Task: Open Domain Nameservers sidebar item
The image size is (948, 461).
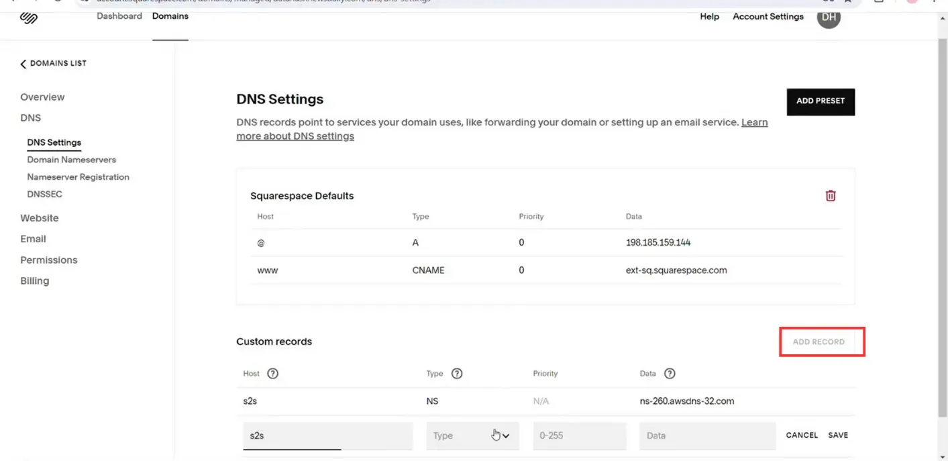Action: [72, 160]
